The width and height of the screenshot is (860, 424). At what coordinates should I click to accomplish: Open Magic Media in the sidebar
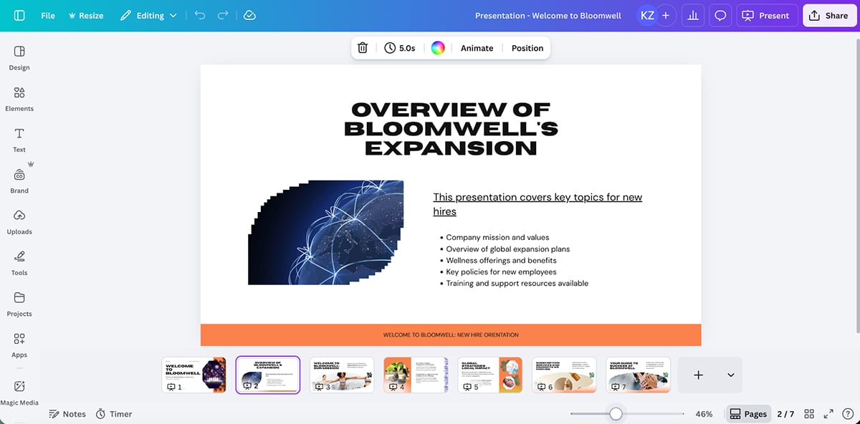[x=19, y=390]
